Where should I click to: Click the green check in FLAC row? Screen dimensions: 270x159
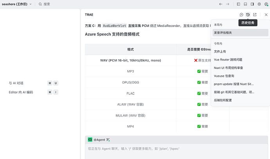pos(199,94)
